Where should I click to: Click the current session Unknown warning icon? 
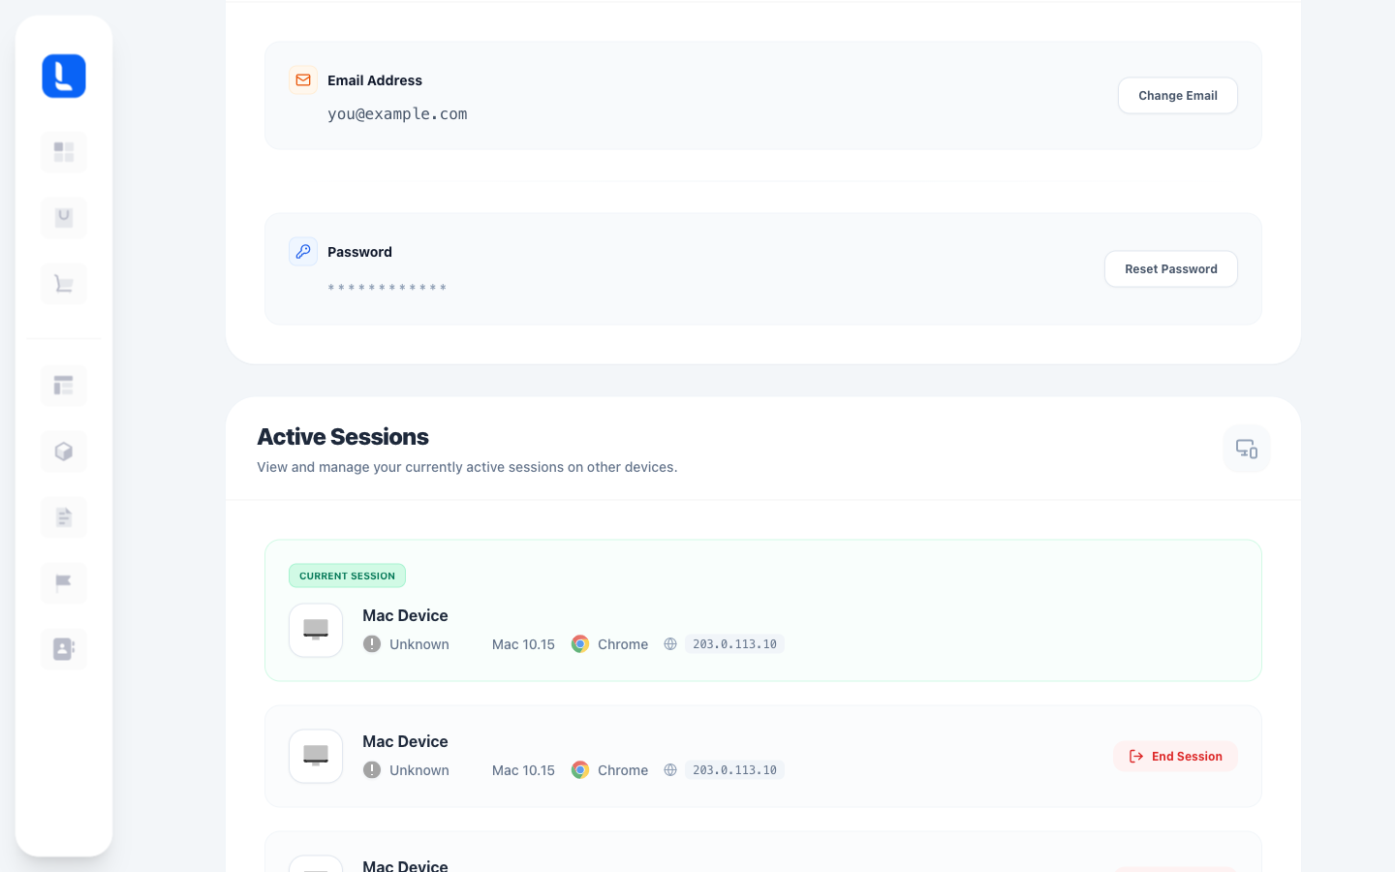[x=372, y=644]
